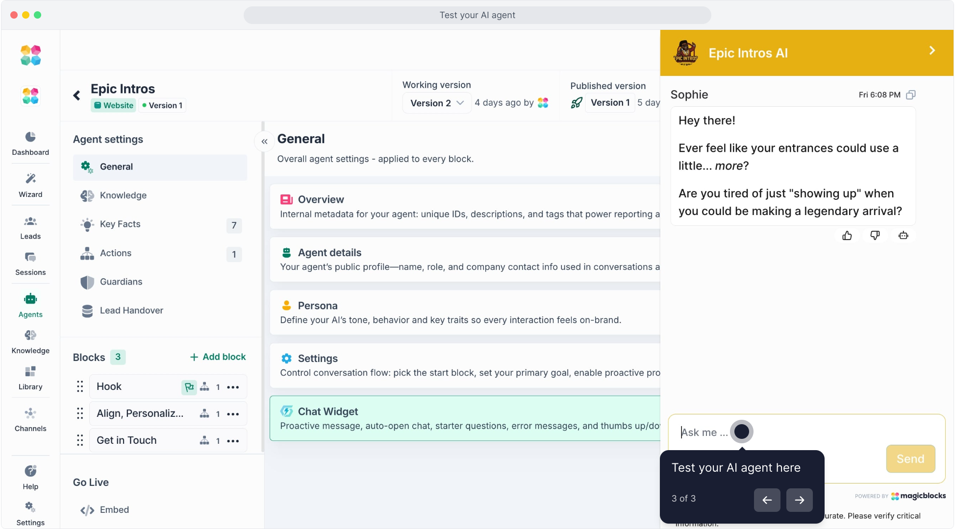This screenshot has width=955, height=529.
Task: Open Dashboard from the left sidebar
Action: (30, 143)
